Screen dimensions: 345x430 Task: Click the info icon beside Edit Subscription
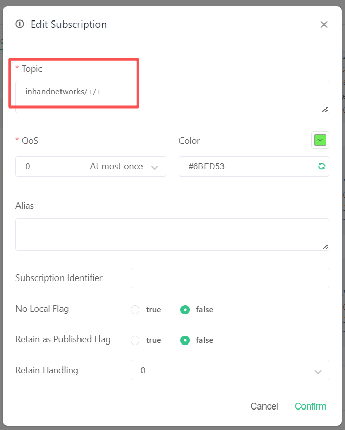(20, 24)
